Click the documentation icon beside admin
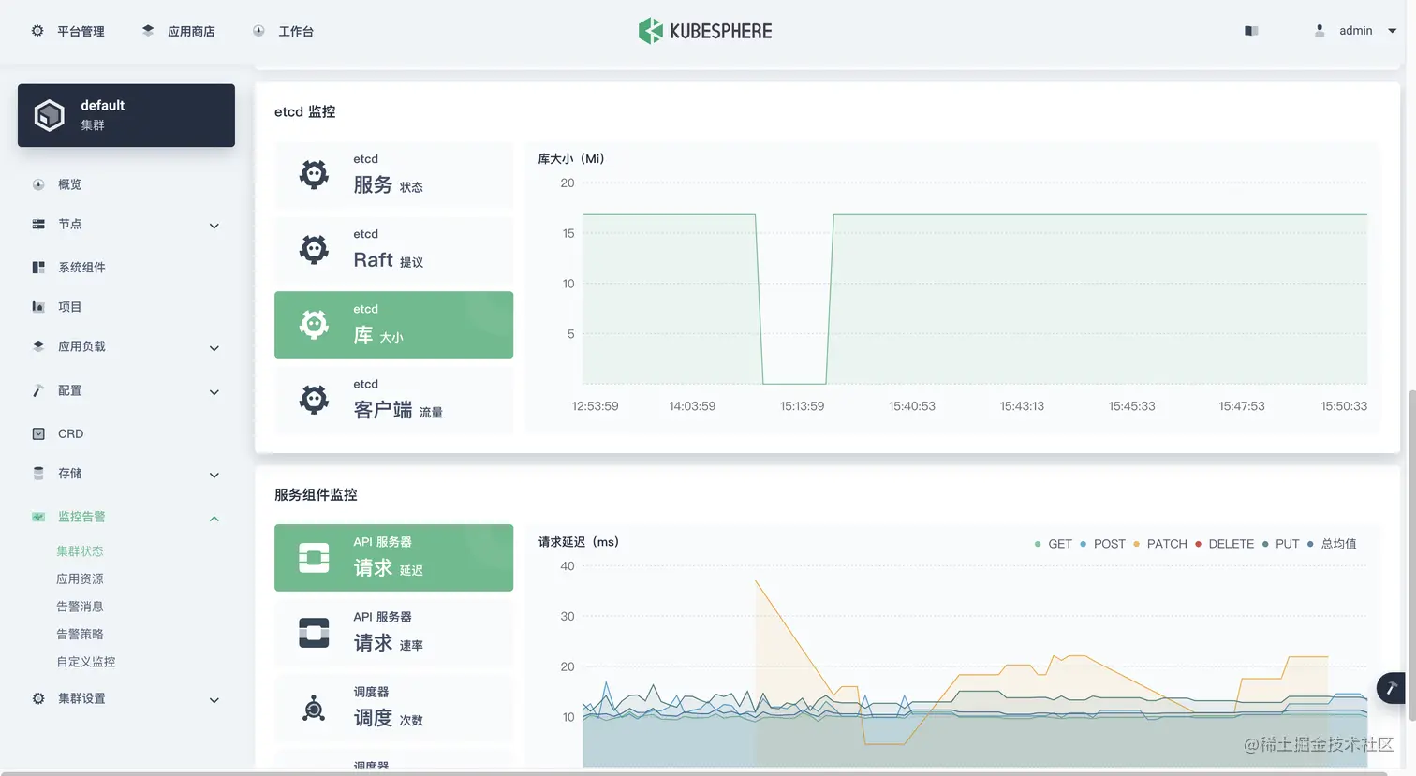Screen dimensions: 1416x776 1251,31
